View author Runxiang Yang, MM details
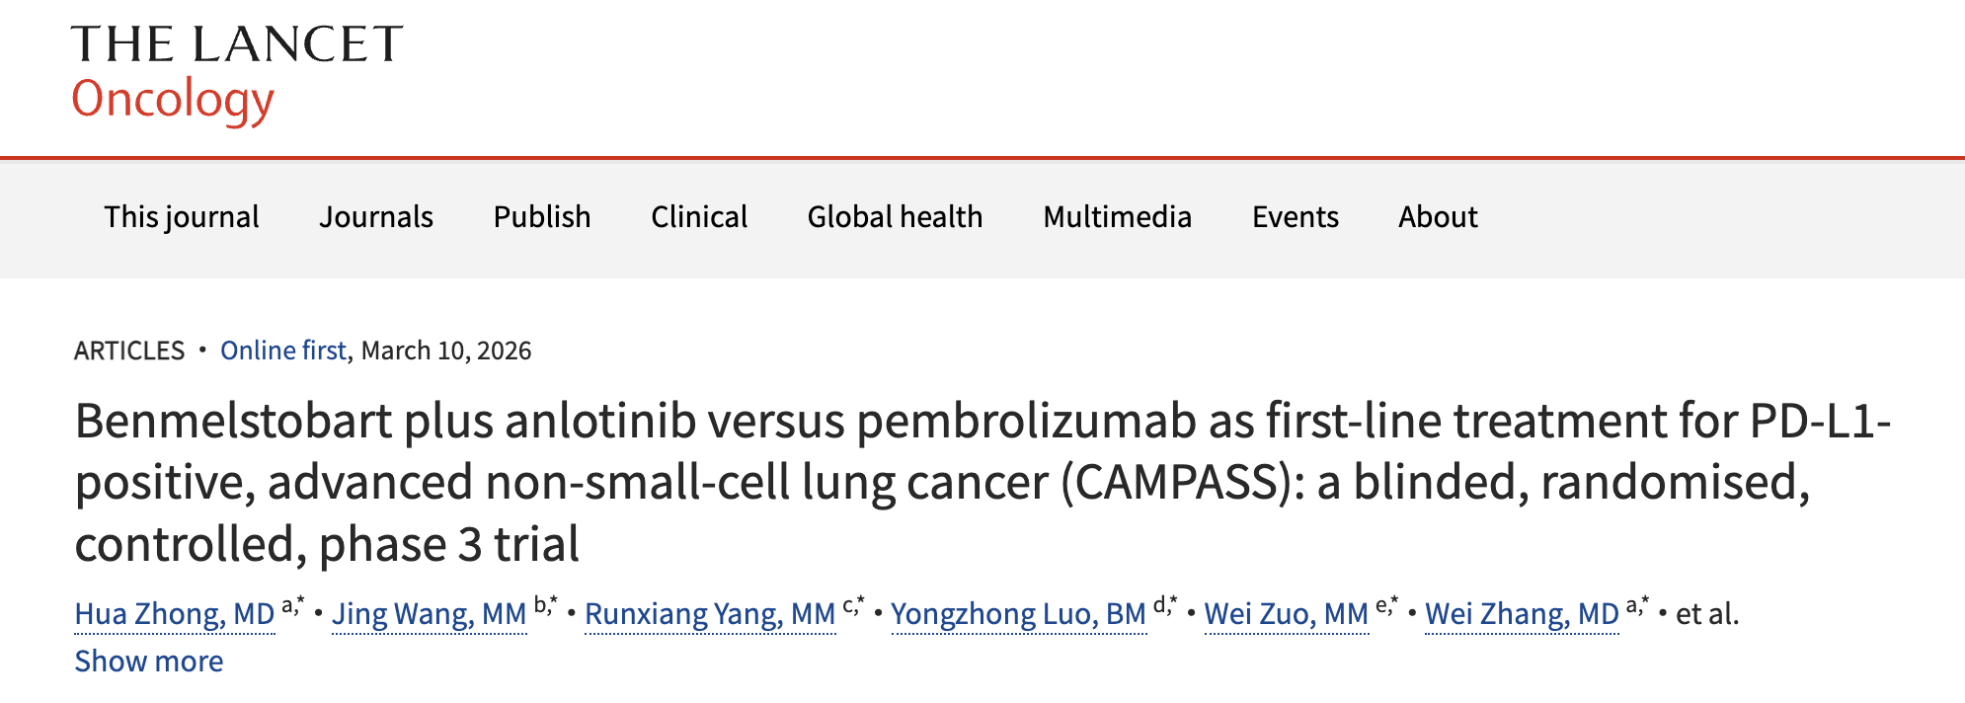Viewport: 1965px width, 703px height. pos(710,614)
